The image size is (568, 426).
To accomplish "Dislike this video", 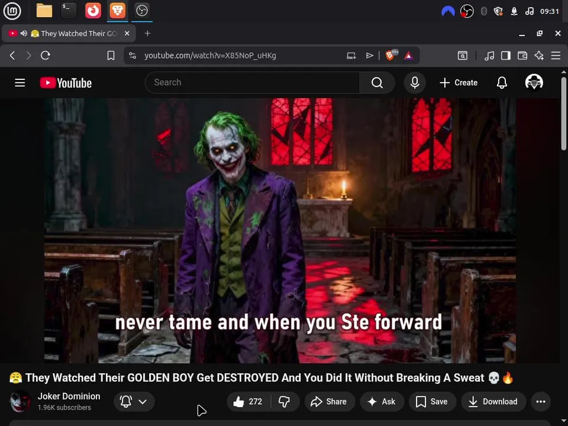I will pos(285,401).
